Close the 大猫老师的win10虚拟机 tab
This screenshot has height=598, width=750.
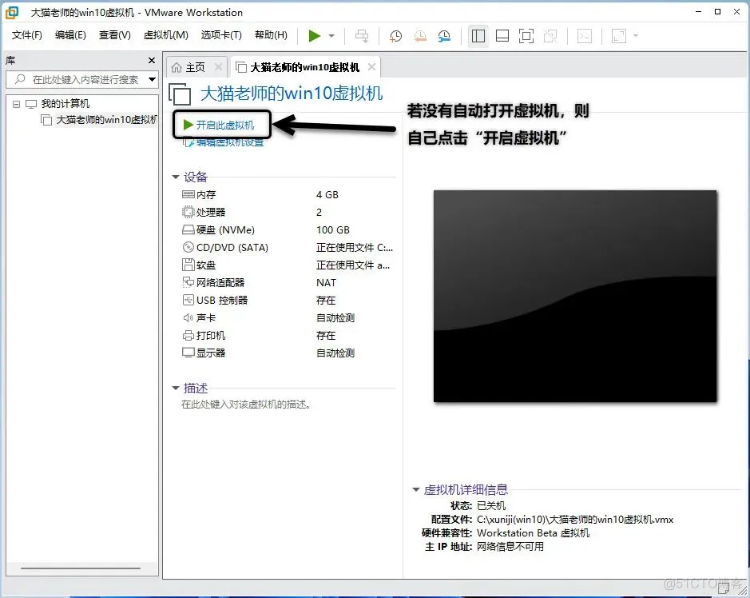pyautogui.click(x=371, y=67)
